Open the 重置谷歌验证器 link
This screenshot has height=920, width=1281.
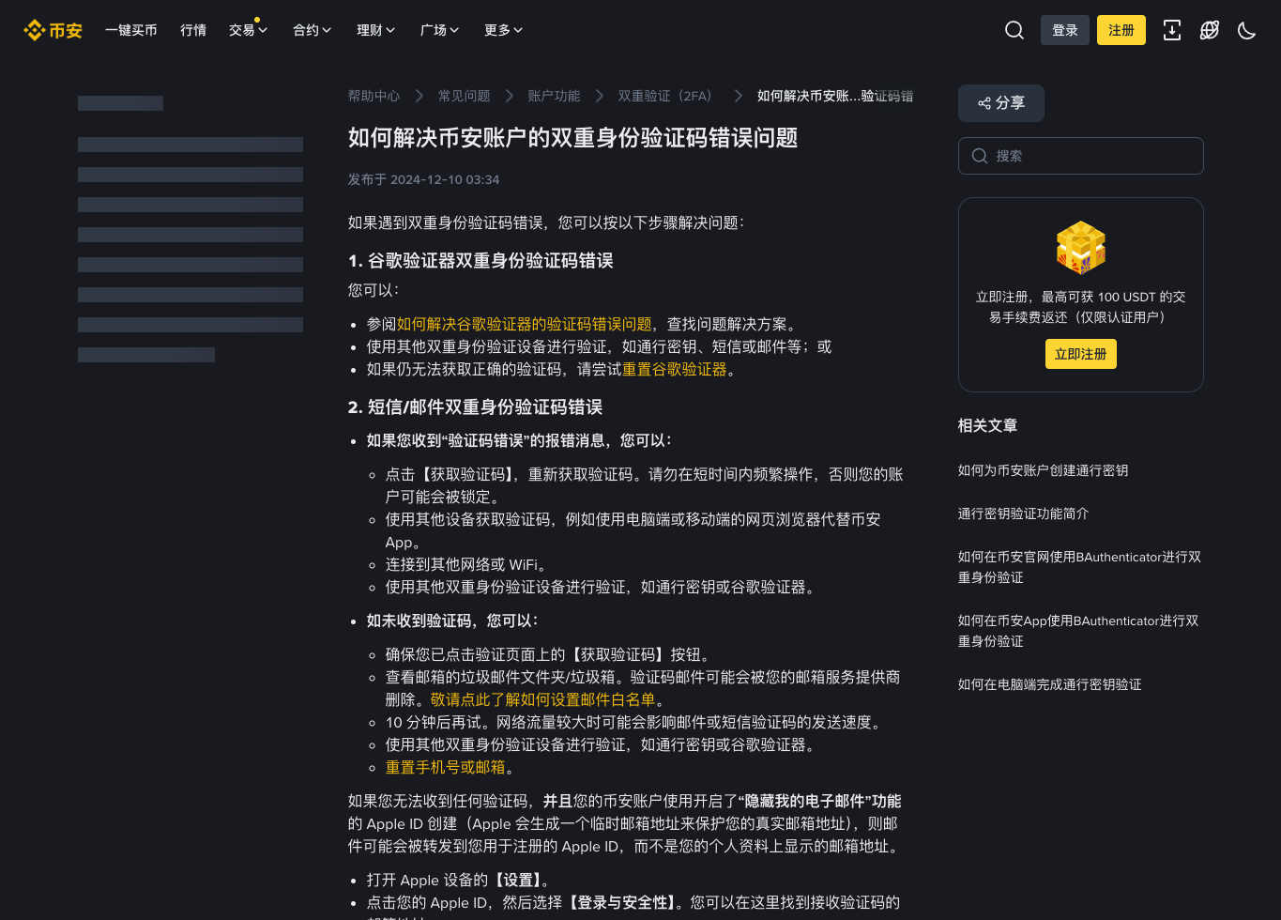(x=675, y=369)
